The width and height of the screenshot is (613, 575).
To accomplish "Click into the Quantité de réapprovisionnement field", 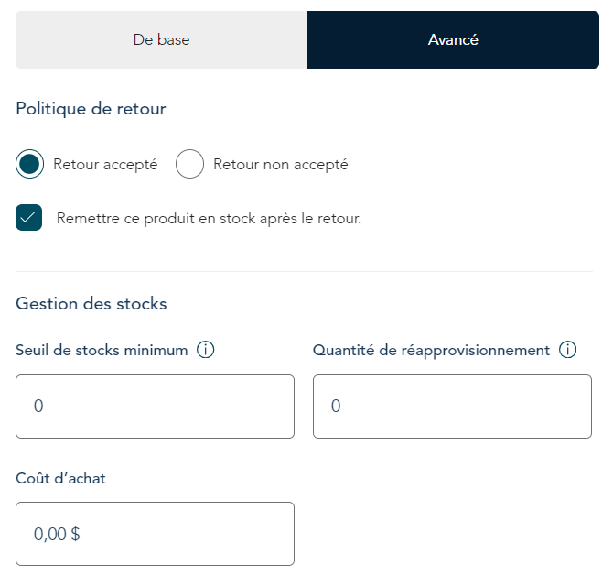I will [x=452, y=407].
